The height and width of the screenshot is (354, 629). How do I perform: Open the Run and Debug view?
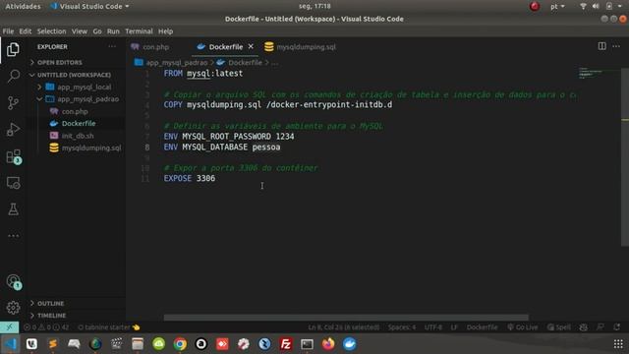[13, 129]
